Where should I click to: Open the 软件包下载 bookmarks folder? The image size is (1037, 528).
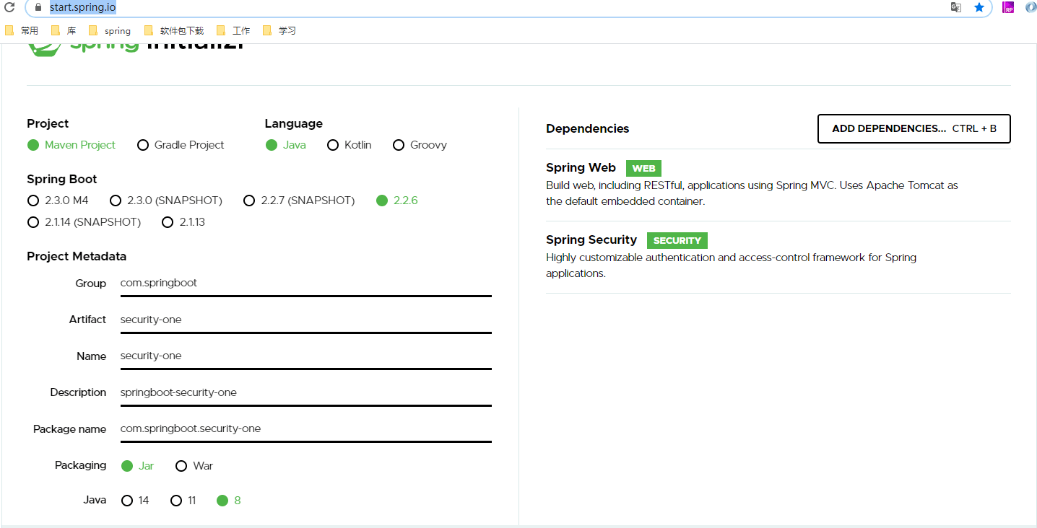click(174, 30)
